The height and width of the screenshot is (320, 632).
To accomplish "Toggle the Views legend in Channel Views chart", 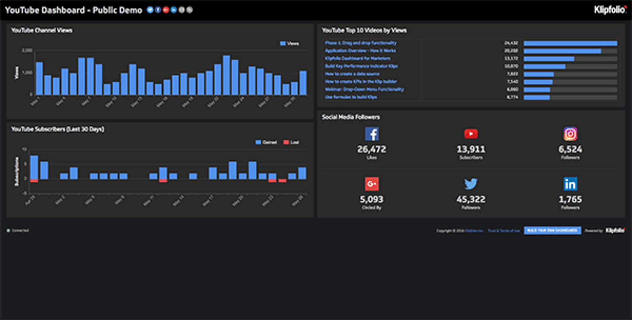I will point(289,43).
